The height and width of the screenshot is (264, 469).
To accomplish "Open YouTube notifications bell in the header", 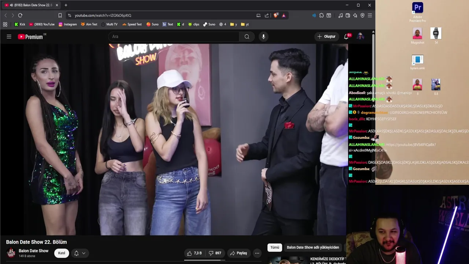I will [x=346, y=36].
